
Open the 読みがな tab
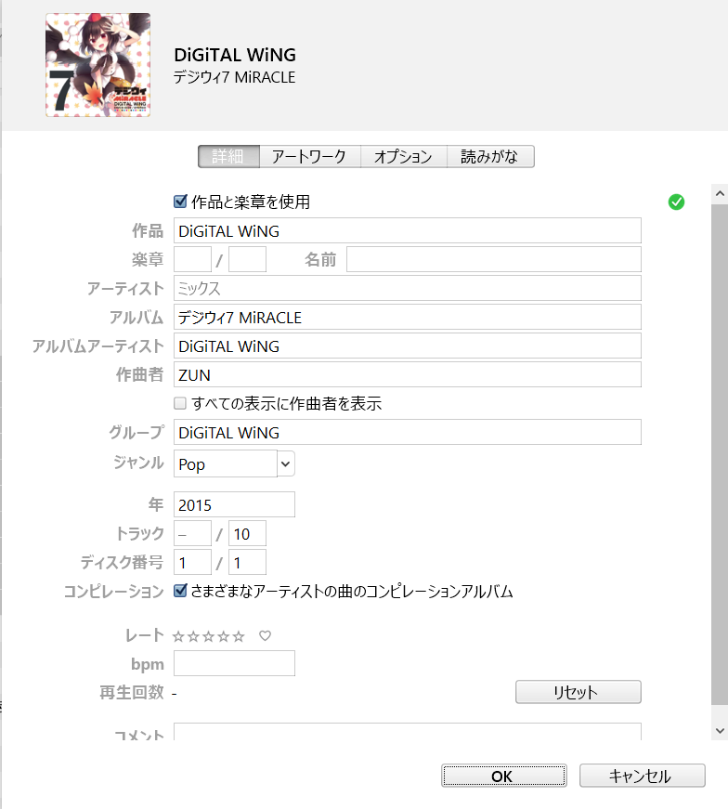[489, 156]
